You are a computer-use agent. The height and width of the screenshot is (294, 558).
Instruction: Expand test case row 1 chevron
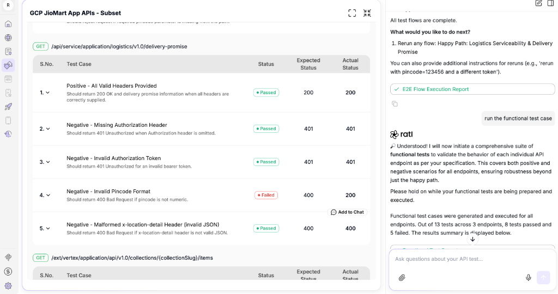point(48,93)
